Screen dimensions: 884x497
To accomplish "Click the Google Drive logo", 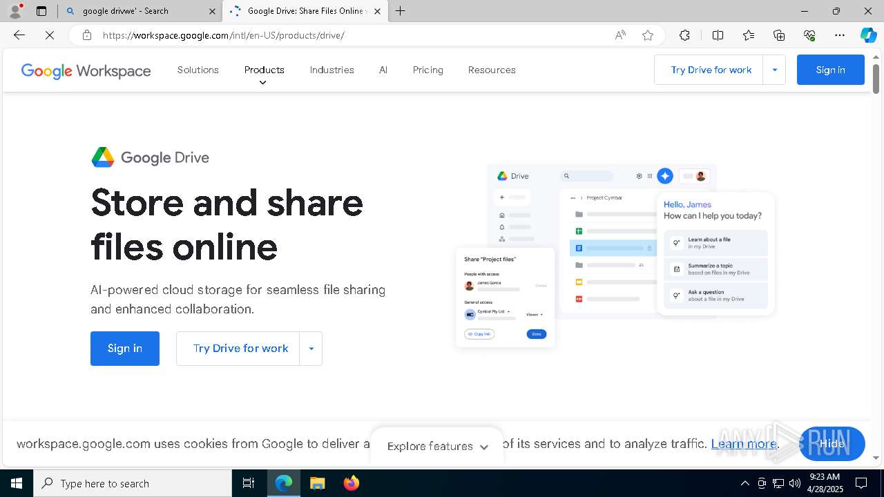I will coord(150,157).
